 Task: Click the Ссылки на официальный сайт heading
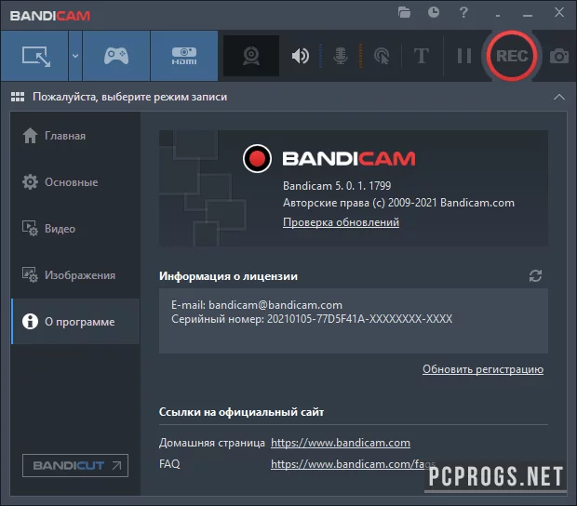[x=241, y=412]
